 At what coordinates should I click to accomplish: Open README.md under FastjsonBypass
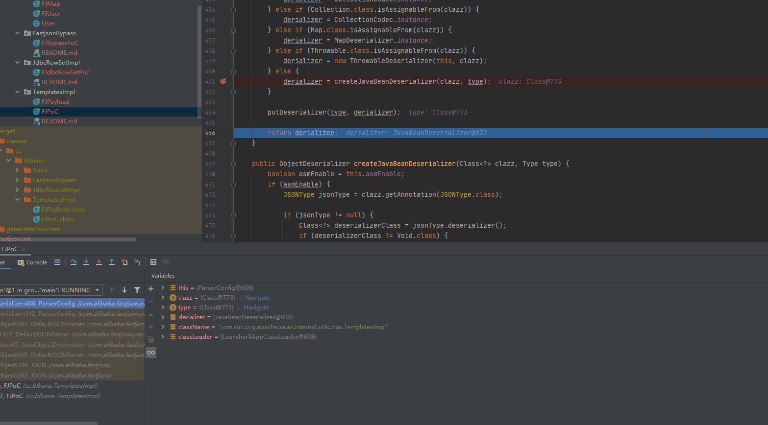pos(59,53)
